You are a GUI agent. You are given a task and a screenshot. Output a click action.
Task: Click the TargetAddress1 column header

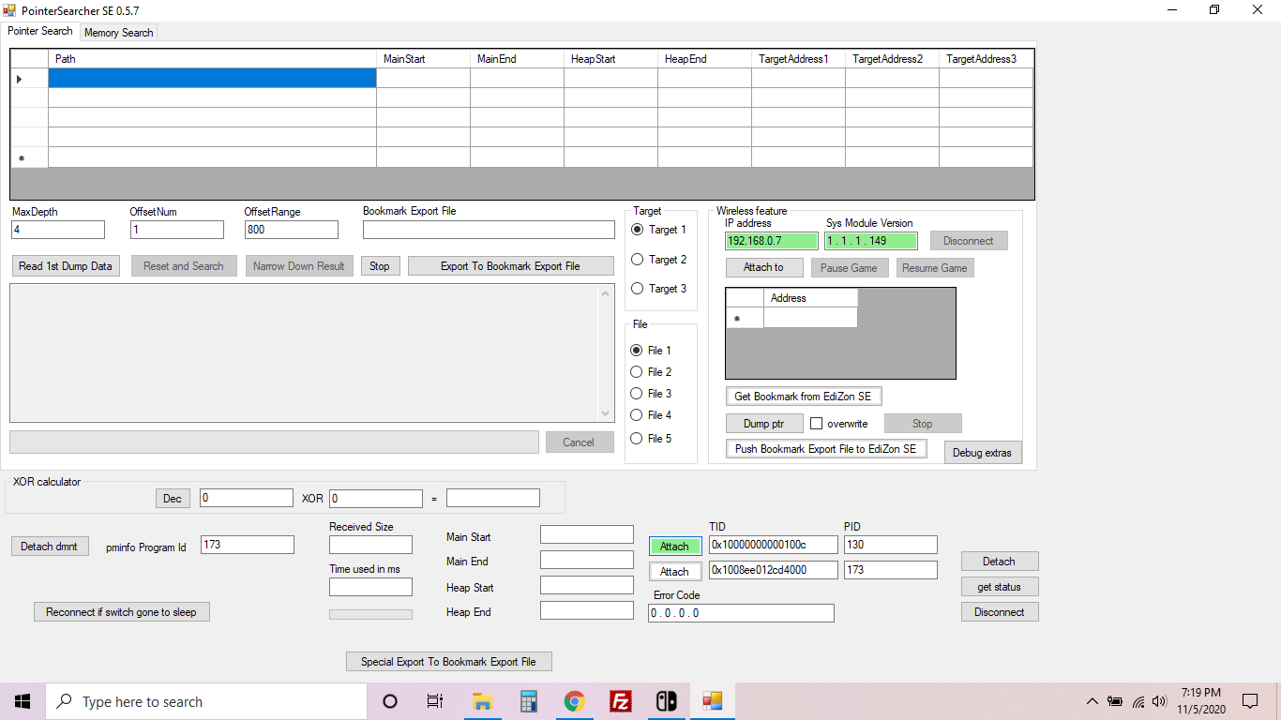coord(798,59)
